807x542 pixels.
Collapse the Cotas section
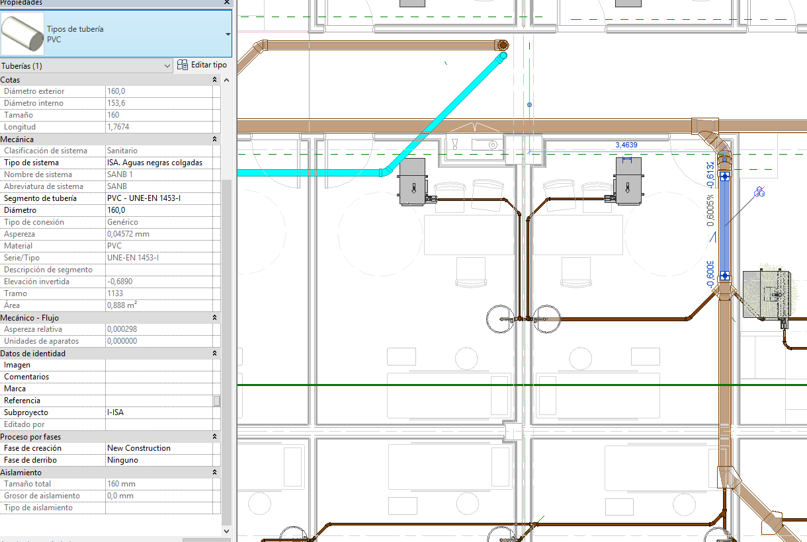(x=213, y=79)
